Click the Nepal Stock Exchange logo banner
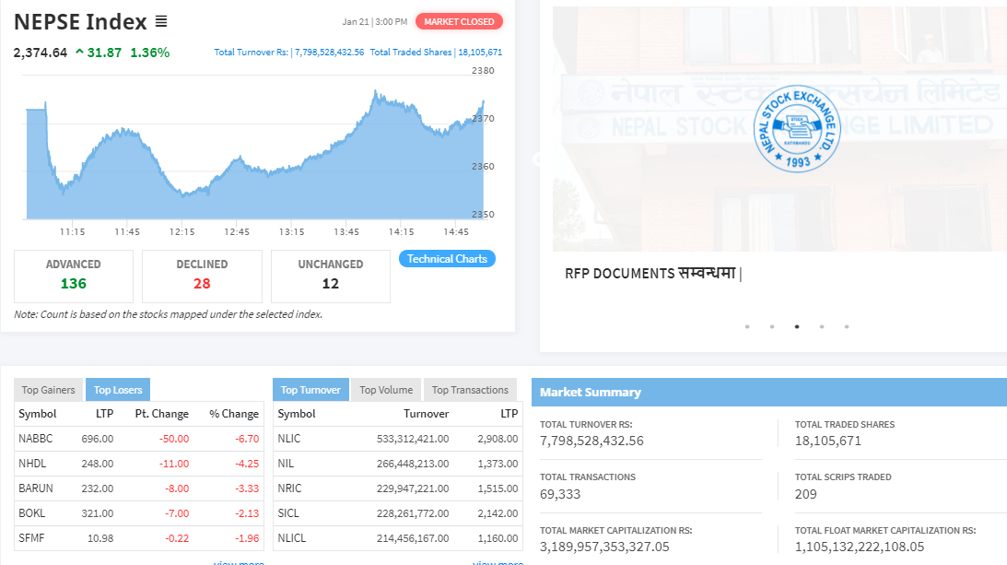1007x565 pixels. click(x=797, y=128)
